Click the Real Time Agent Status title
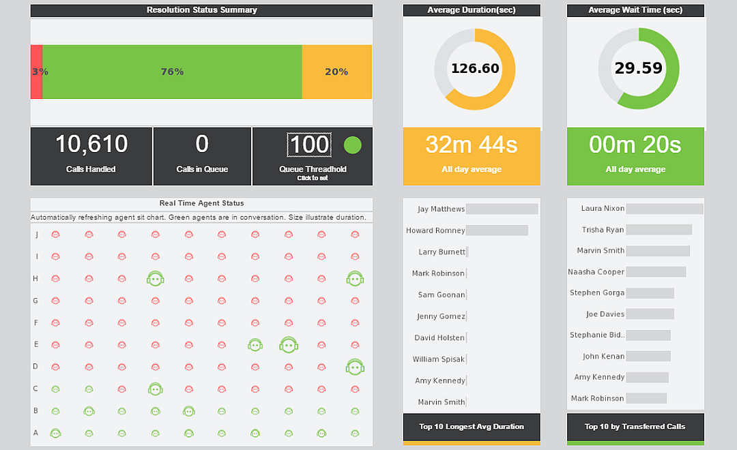The width and height of the screenshot is (737, 450). (201, 203)
